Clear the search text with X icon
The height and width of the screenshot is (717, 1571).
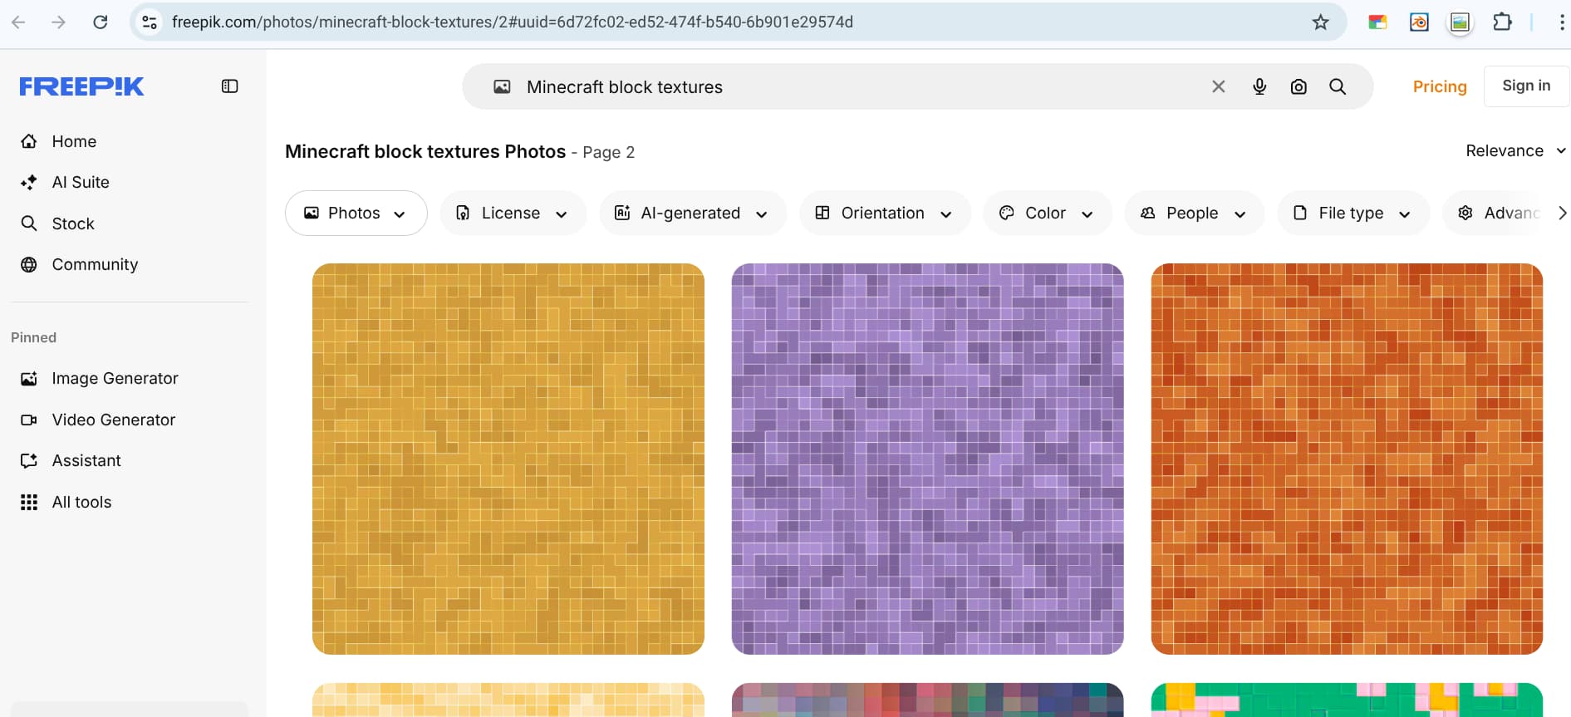pos(1219,86)
